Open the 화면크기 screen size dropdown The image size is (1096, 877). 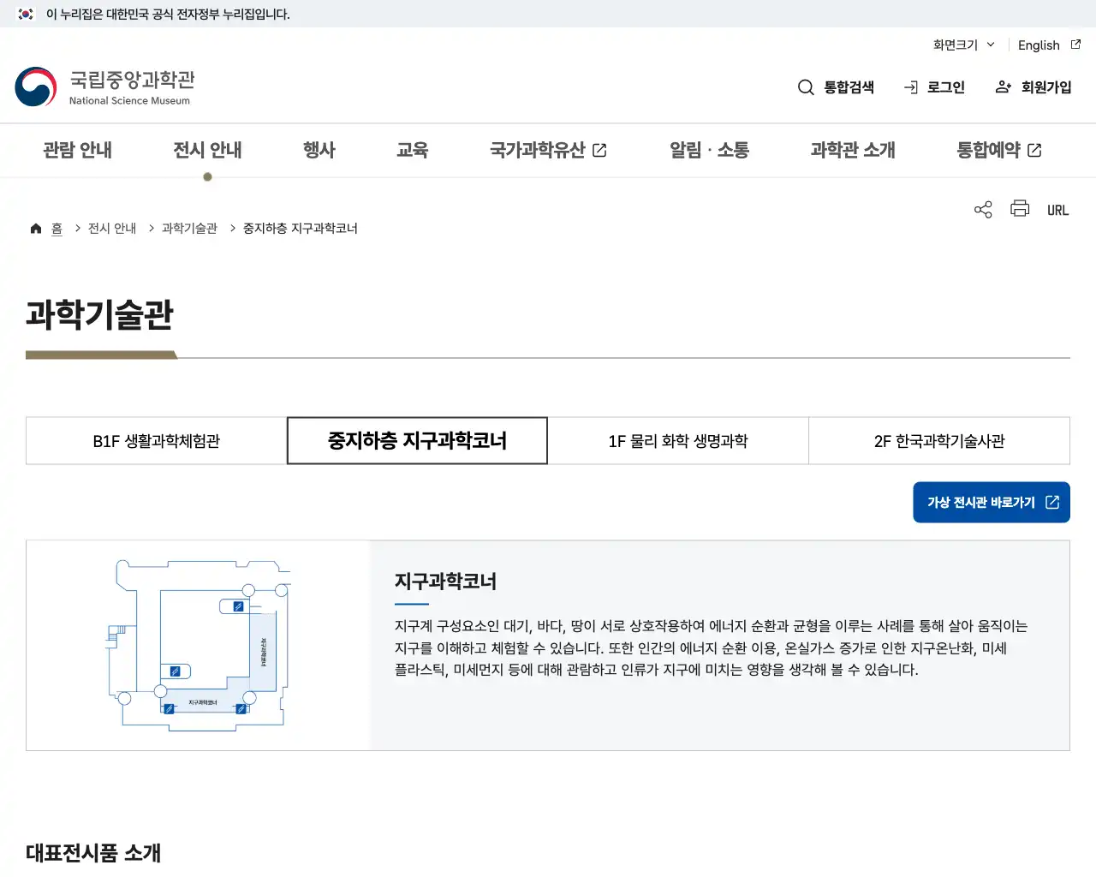[962, 45]
